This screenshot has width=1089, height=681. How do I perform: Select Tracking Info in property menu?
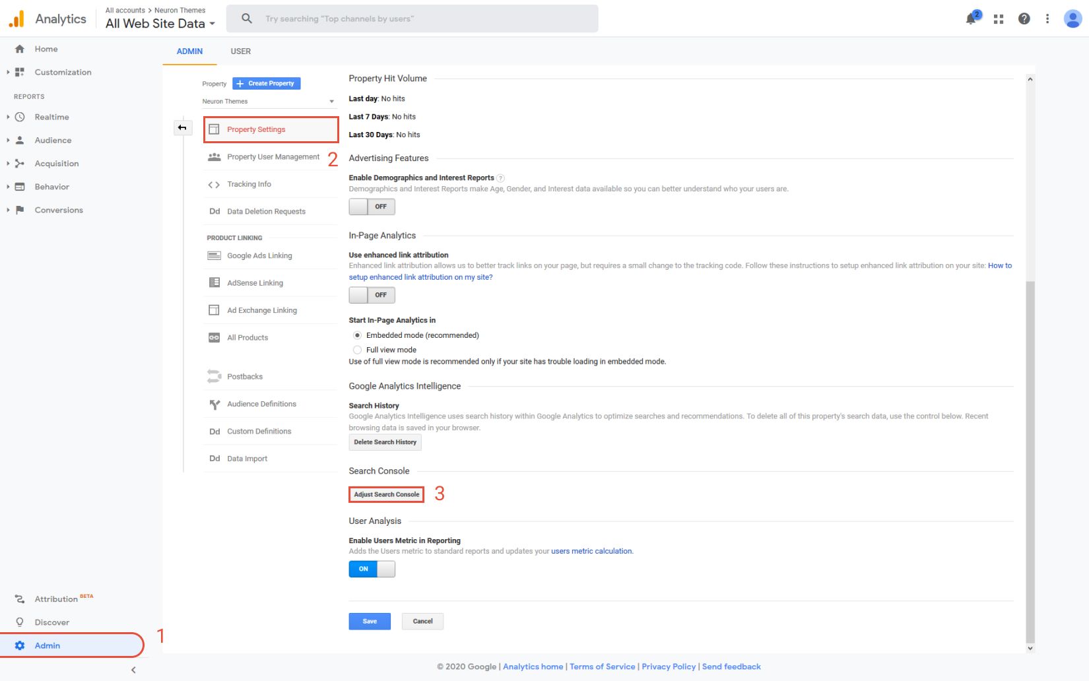(249, 184)
